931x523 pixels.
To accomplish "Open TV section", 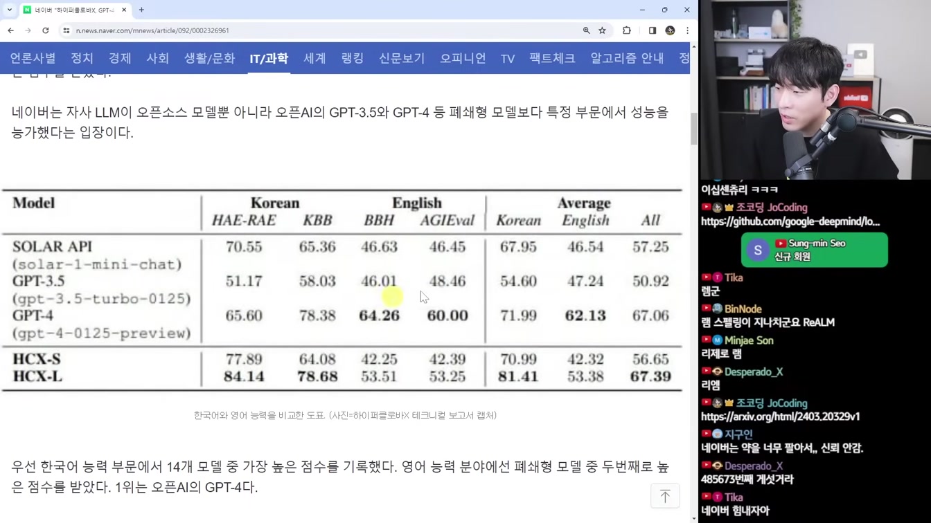I will point(508,59).
